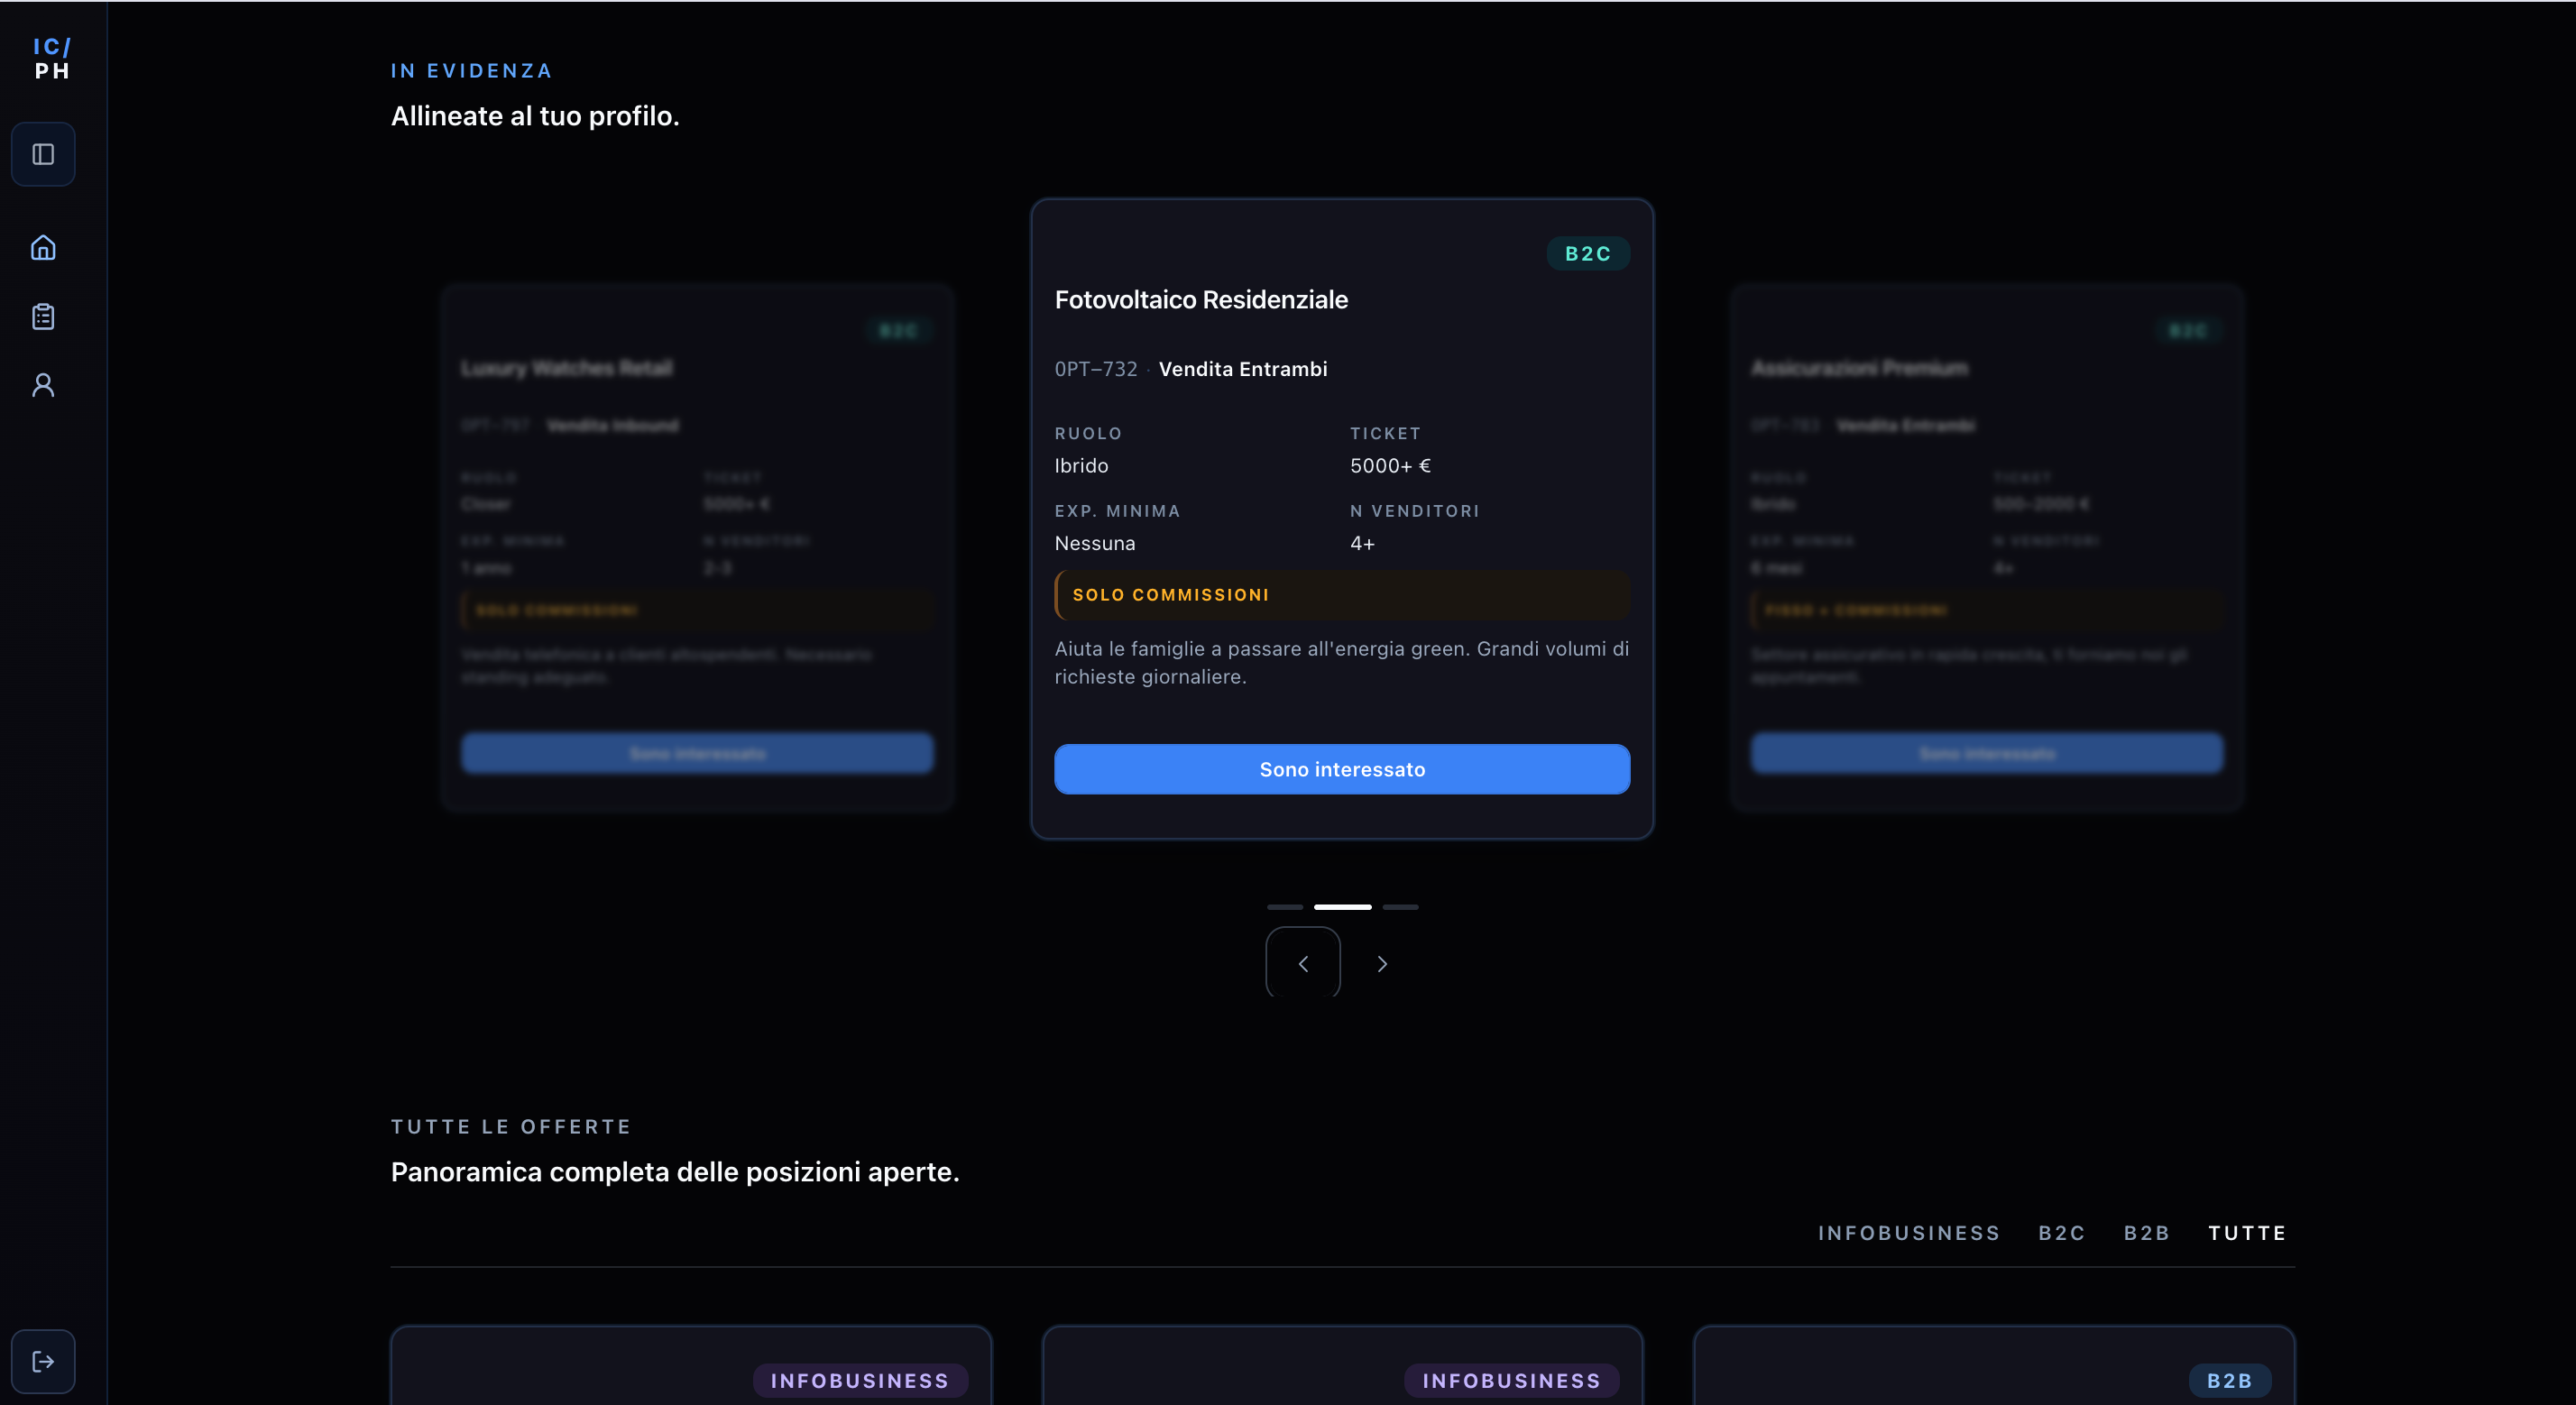Screen dimensions: 2576x1405
Task: Click the SOLO COMMISSIONI banner on center card
Action: click(1342, 595)
